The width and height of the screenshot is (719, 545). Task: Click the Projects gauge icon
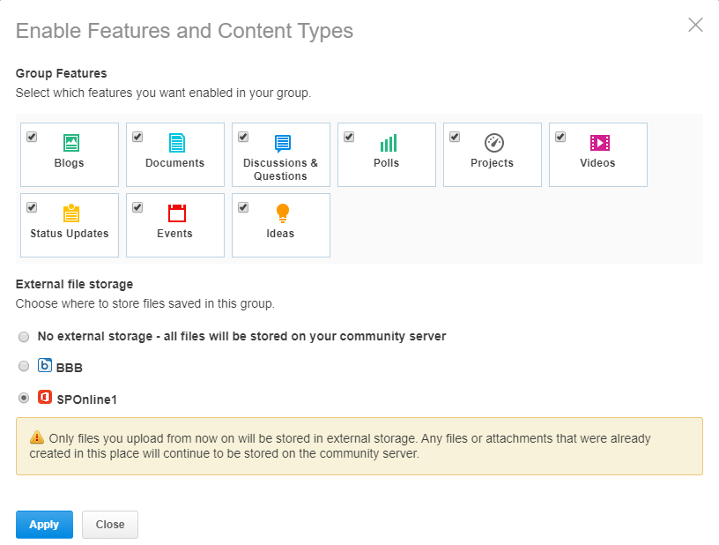[x=493, y=143]
